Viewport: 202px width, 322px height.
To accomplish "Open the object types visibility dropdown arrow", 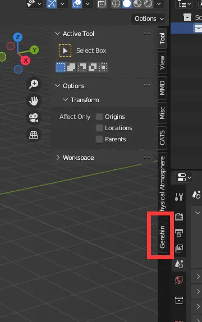I will [x=39, y=4].
